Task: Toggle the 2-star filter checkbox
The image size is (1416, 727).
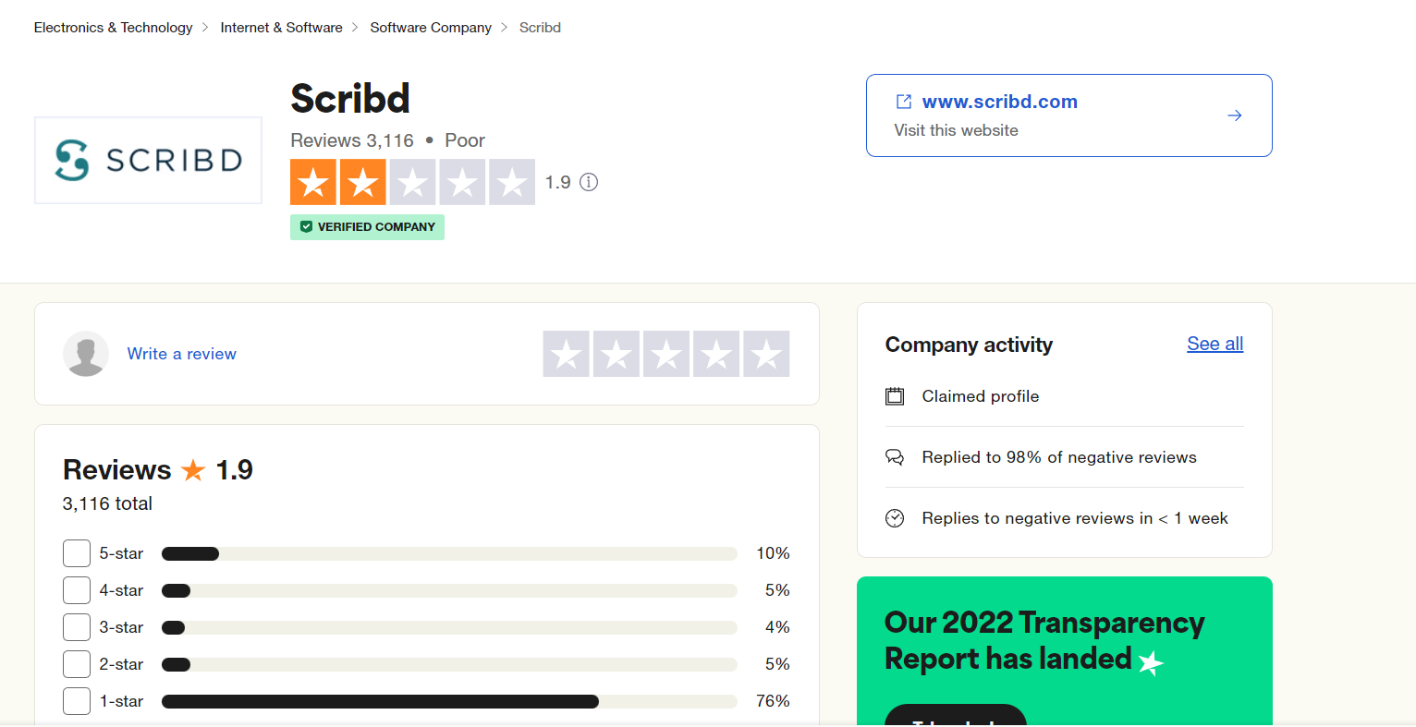Action: pyautogui.click(x=77, y=664)
